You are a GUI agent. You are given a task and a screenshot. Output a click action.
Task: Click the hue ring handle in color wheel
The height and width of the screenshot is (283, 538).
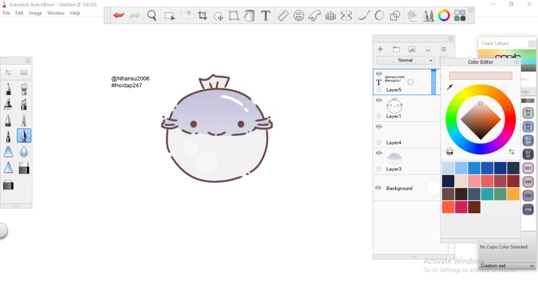(x=508, y=107)
